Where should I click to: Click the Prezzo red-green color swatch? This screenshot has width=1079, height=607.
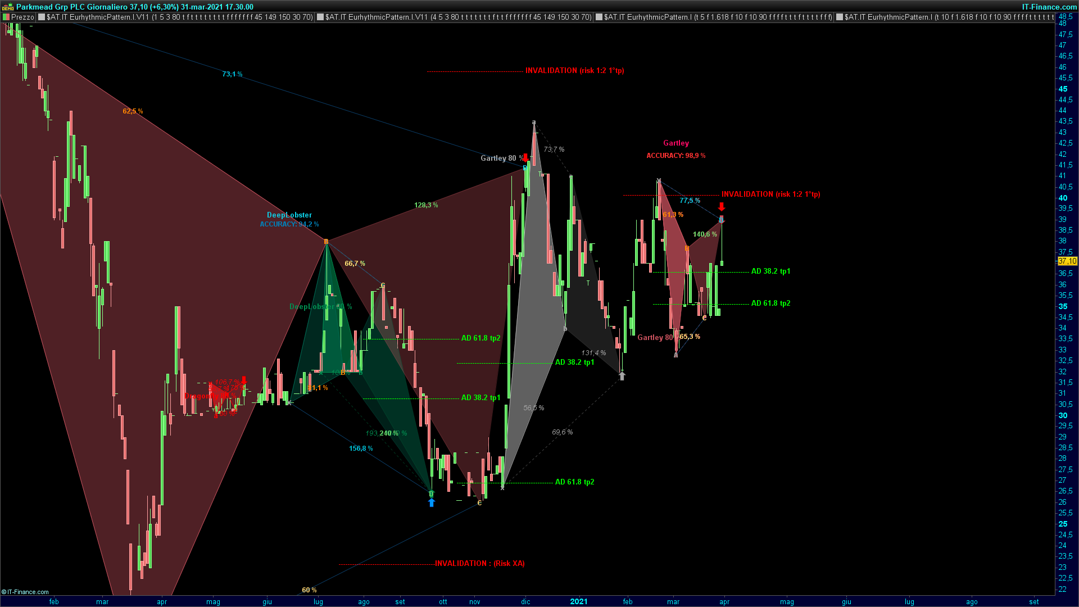6,17
